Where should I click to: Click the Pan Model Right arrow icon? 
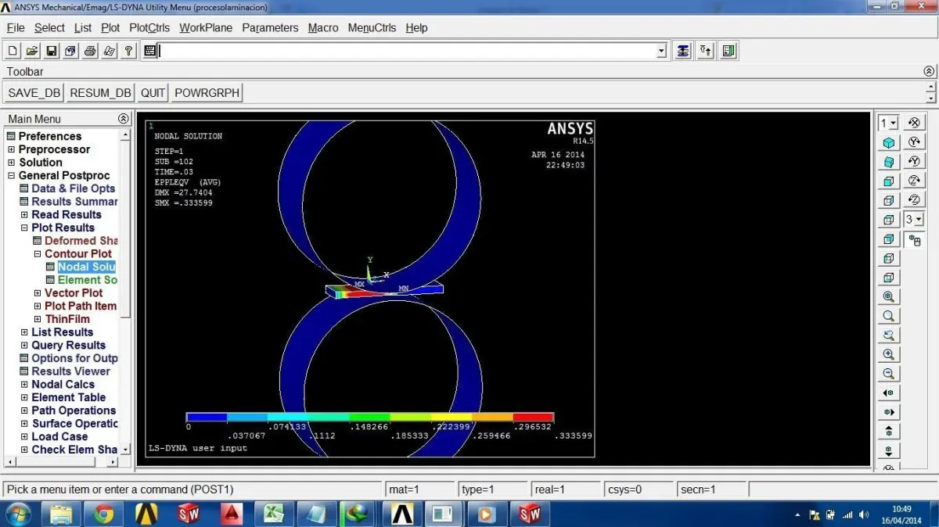click(x=888, y=412)
